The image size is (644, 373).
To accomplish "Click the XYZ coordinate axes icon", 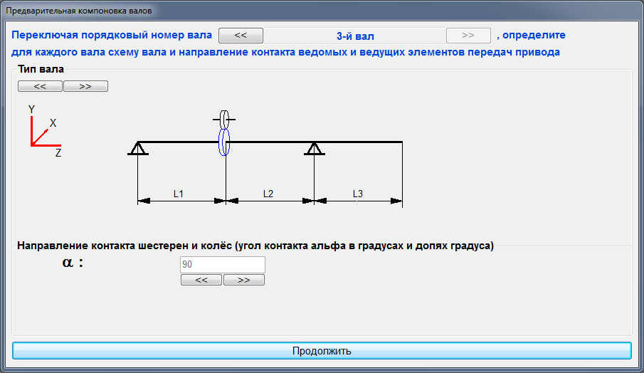I will point(45,132).
